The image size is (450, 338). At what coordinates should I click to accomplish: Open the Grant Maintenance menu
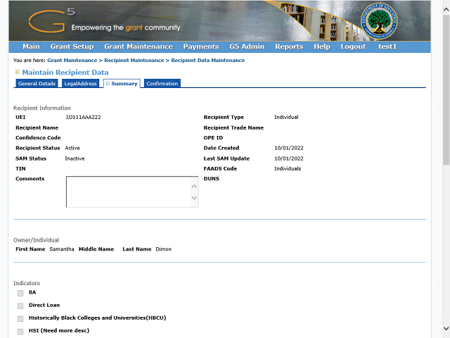coord(139,46)
